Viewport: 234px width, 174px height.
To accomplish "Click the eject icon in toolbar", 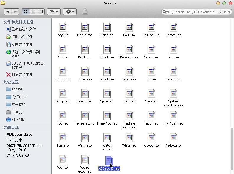I will coord(85,11).
